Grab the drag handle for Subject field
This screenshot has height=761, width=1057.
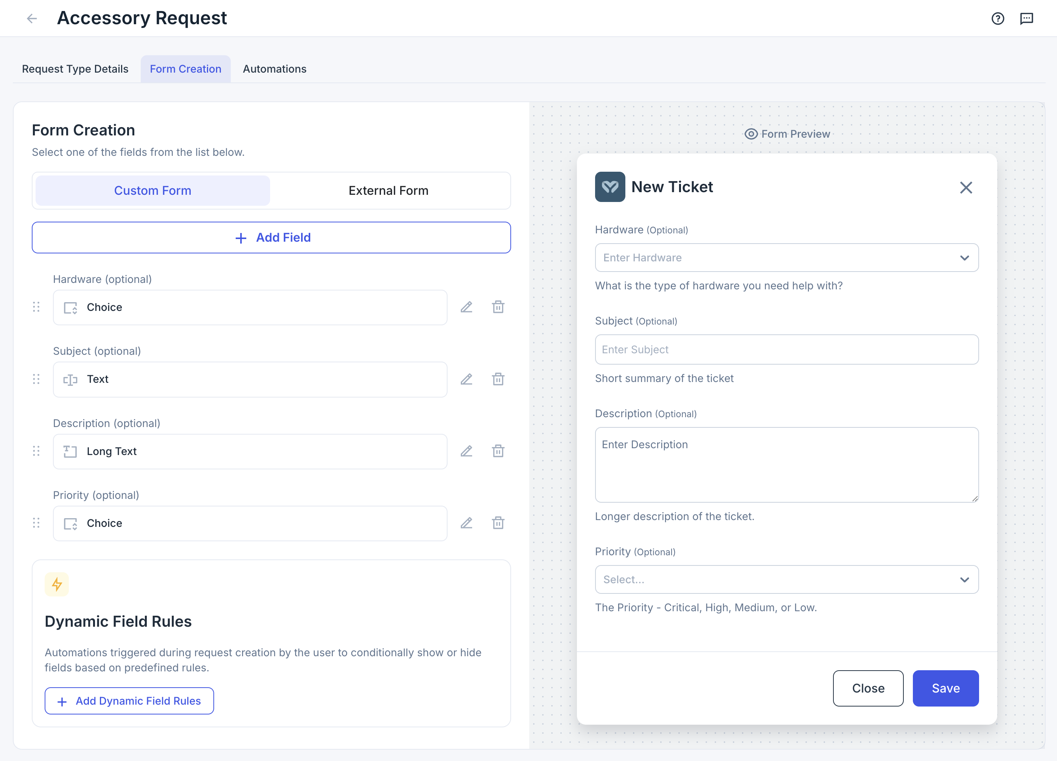[36, 379]
